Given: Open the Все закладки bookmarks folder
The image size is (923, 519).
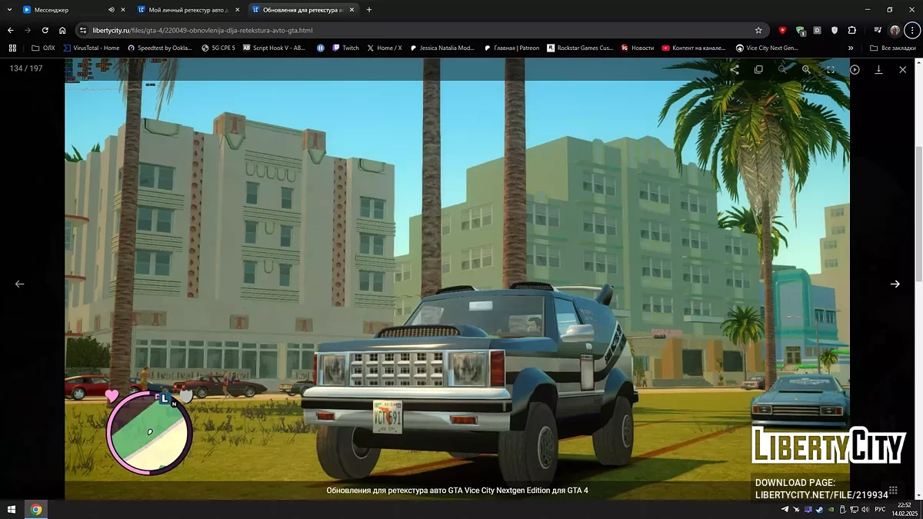Looking at the screenshot, I should click(893, 48).
